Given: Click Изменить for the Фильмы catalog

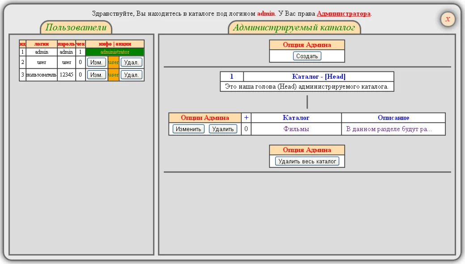Looking at the screenshot, I should (188, 129).
